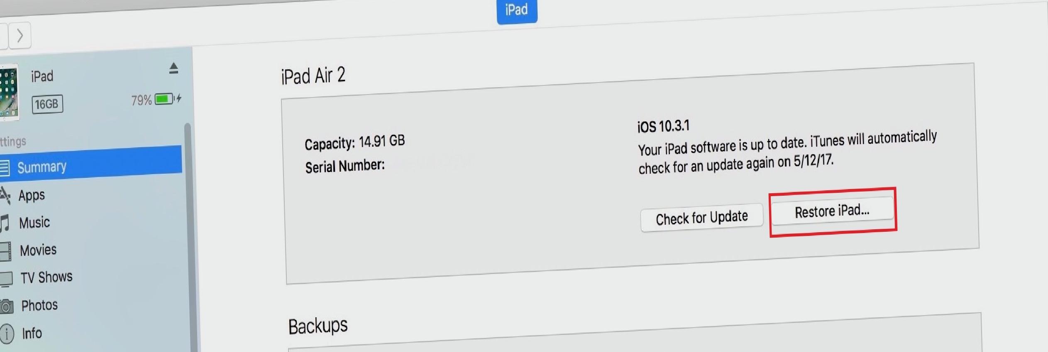The height and width of the screenshot is (352, 1048).
Task: Click the 16GB capacity badge
Action: click(x=47, y=104)
